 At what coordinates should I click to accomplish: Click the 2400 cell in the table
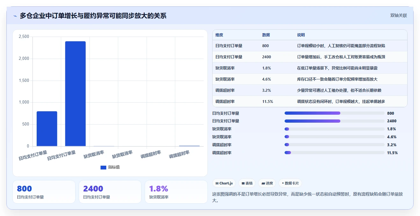point(267,57)
